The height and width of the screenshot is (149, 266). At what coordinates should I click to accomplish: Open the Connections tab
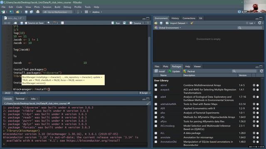(x=189, y=18)
